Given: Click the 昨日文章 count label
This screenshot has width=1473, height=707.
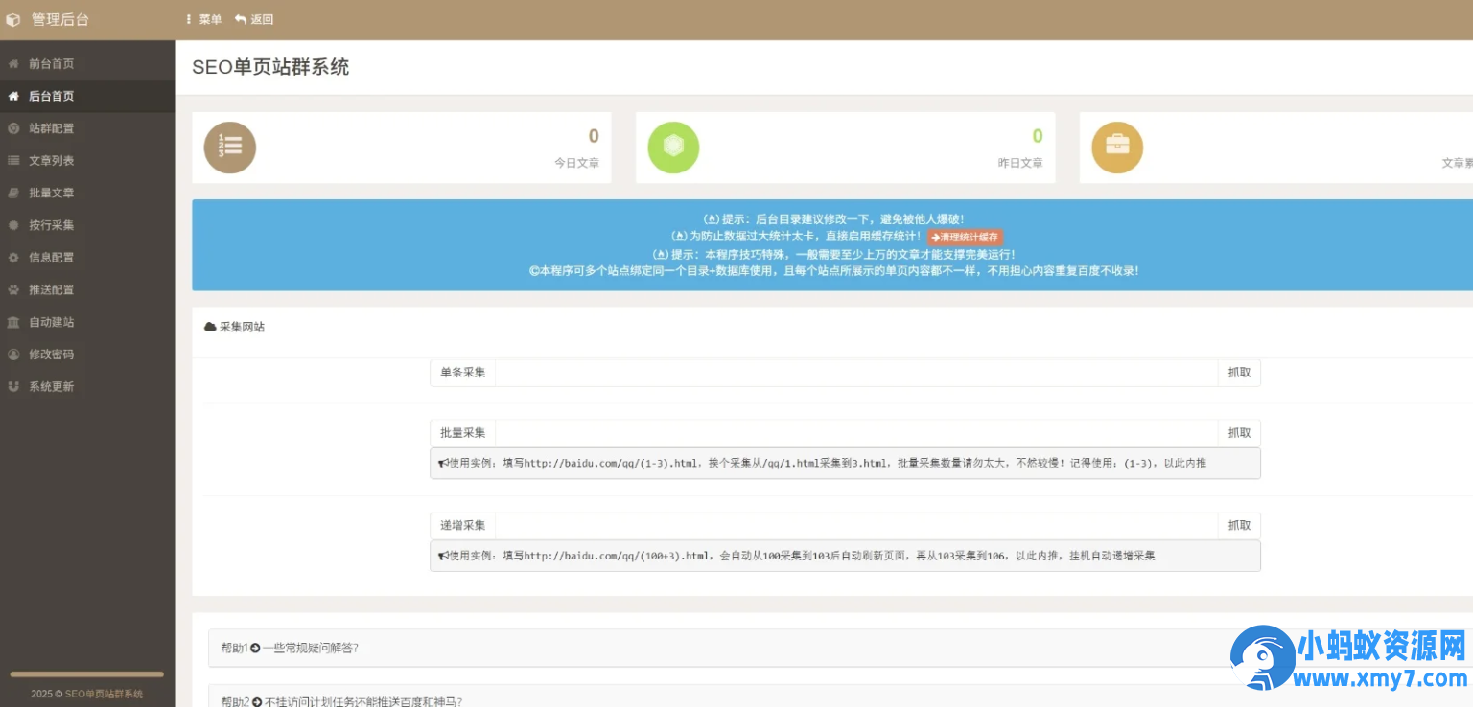Looking at the screenshot, I should coord(1020,163).
